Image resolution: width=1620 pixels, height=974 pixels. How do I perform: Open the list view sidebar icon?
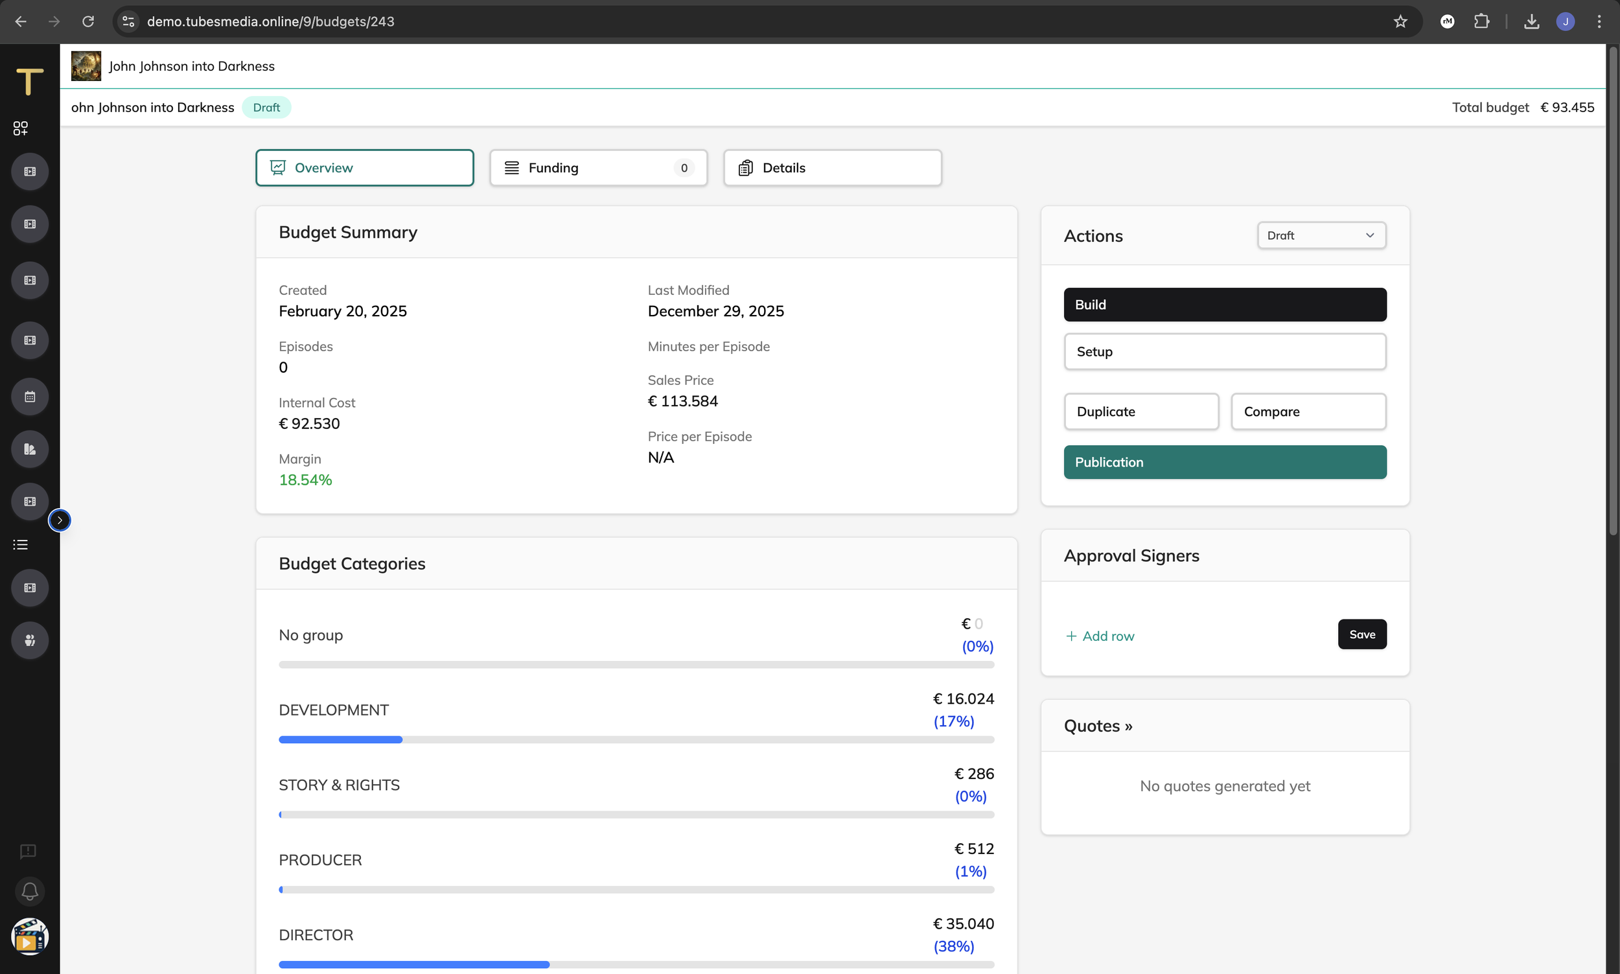point(20,544)
